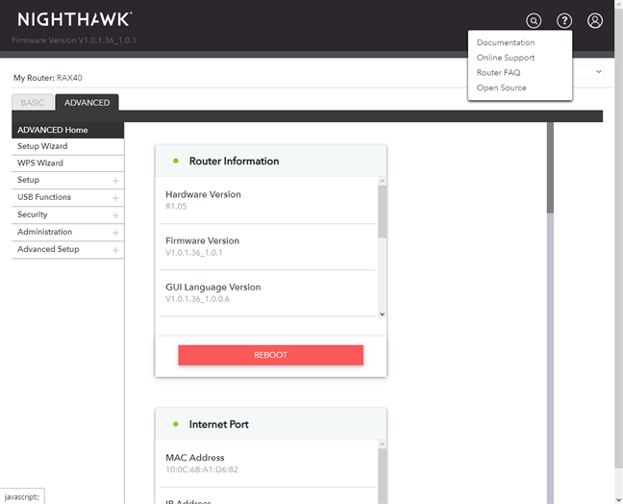623x504 pixels.
Task: Click Router Information panel scrollbar thumb
Action: 383,212
